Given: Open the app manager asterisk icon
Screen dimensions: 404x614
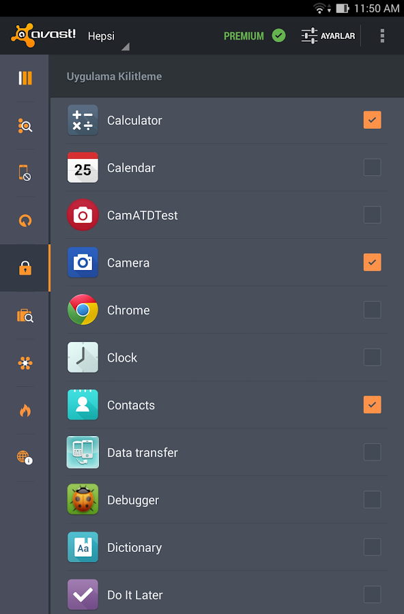Looking at the screenshot, I should (x=25, y=363).
